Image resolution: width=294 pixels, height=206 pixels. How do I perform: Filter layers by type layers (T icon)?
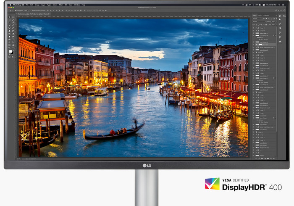[269, 19]
